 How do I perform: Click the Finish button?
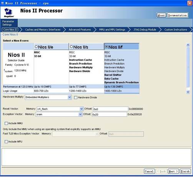(185, 171)
